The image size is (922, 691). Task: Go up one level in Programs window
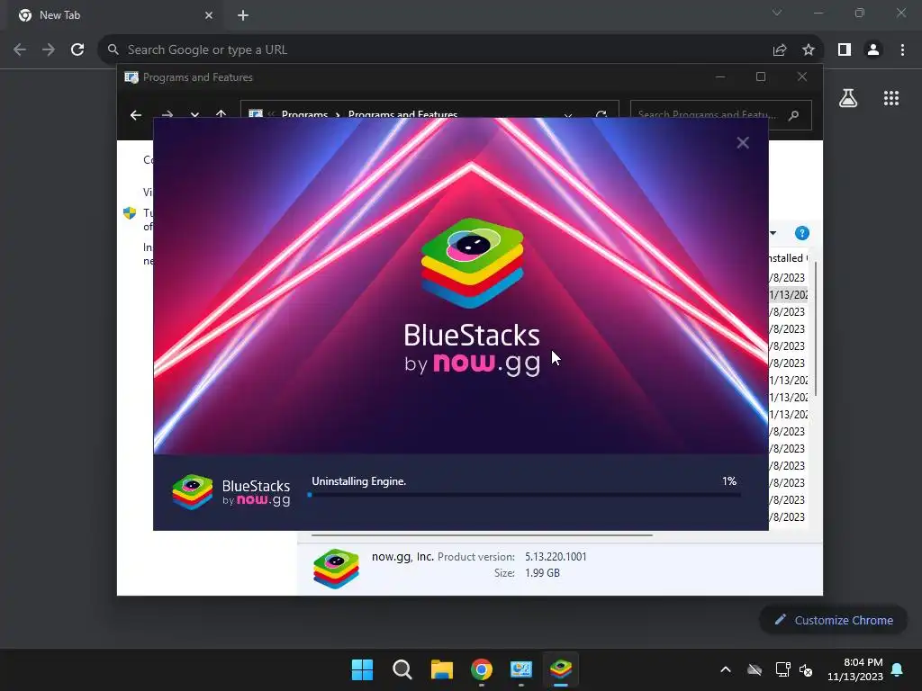coord(221,114)
